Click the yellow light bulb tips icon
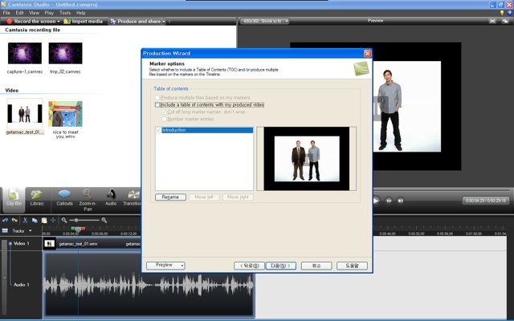This screenshot has height=321, width=514. (x=502, y=13)
